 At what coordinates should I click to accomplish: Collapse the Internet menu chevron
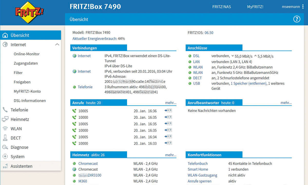(57, 44)
